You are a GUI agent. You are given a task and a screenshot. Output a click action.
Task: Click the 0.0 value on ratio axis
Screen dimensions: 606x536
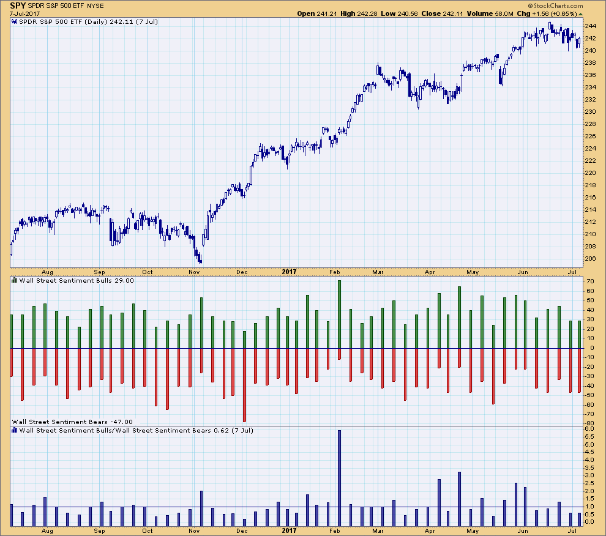tap(589, 522)
